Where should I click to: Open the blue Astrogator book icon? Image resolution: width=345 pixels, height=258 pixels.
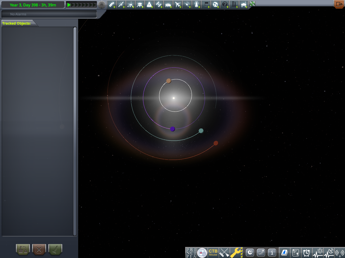(284, 253)
